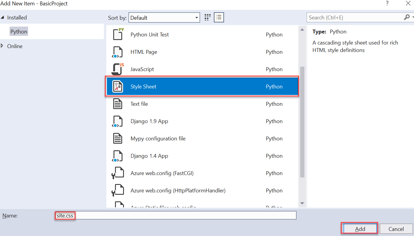This screenshot has width=414, height=236.
Task: Collapse the Installed templates section
Action: (x=3, y=17)
